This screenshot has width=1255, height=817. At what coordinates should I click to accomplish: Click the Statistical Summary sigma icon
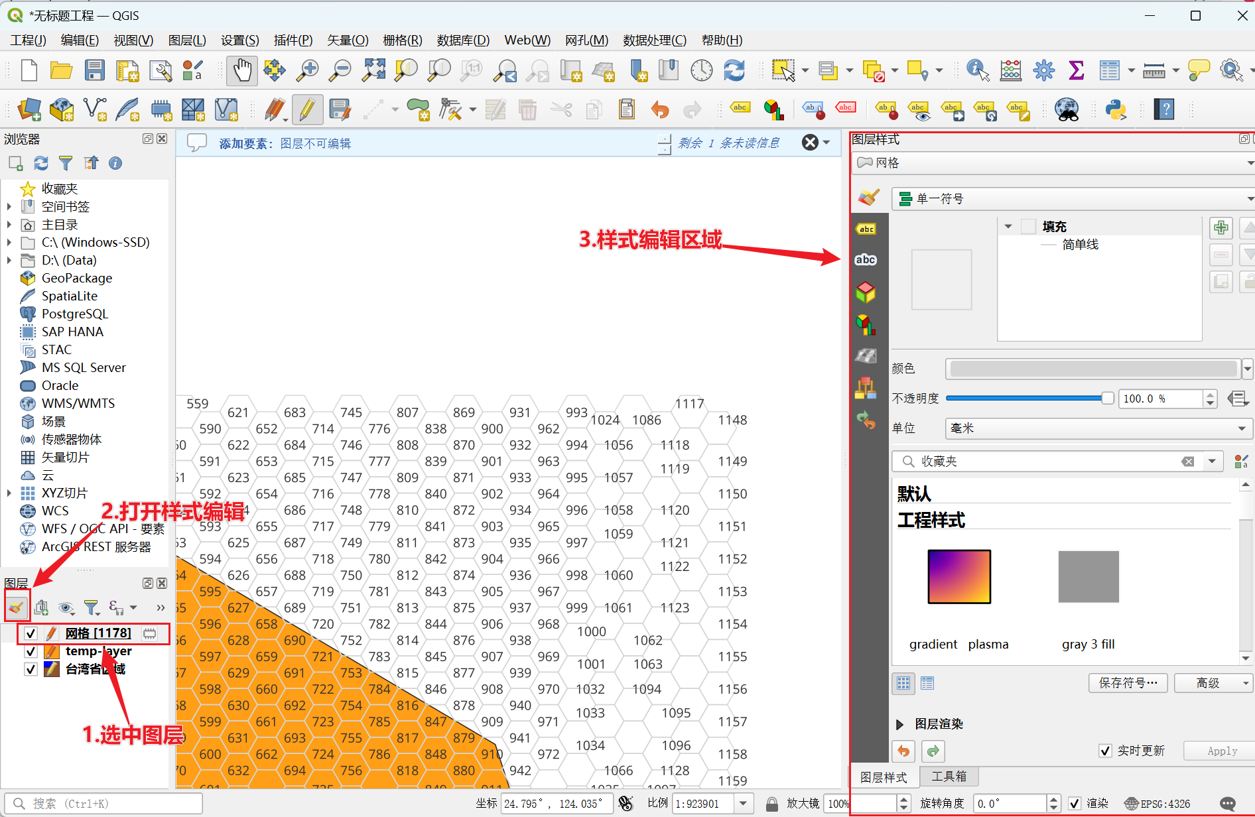click(1077, 70)
